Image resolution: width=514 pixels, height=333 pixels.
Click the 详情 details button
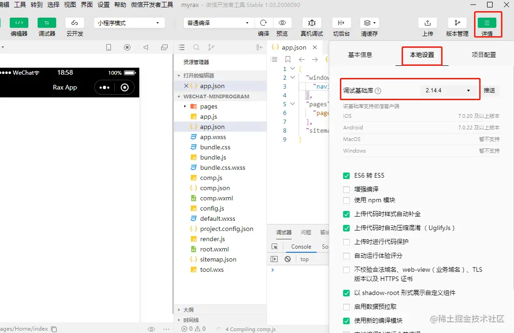point(487,23)
